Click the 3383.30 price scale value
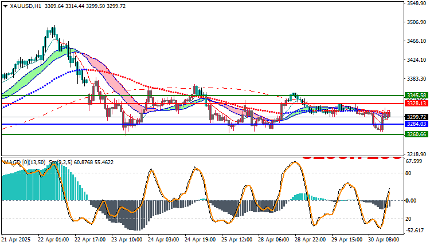Image resolution: width=430 pixels, height=246 pixels. pyautogui.click(x=417, y=79)
